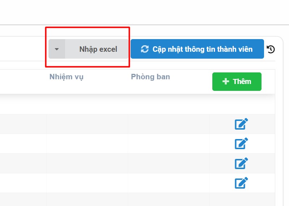Click the third row's edit pencil icon

(241, 163)
